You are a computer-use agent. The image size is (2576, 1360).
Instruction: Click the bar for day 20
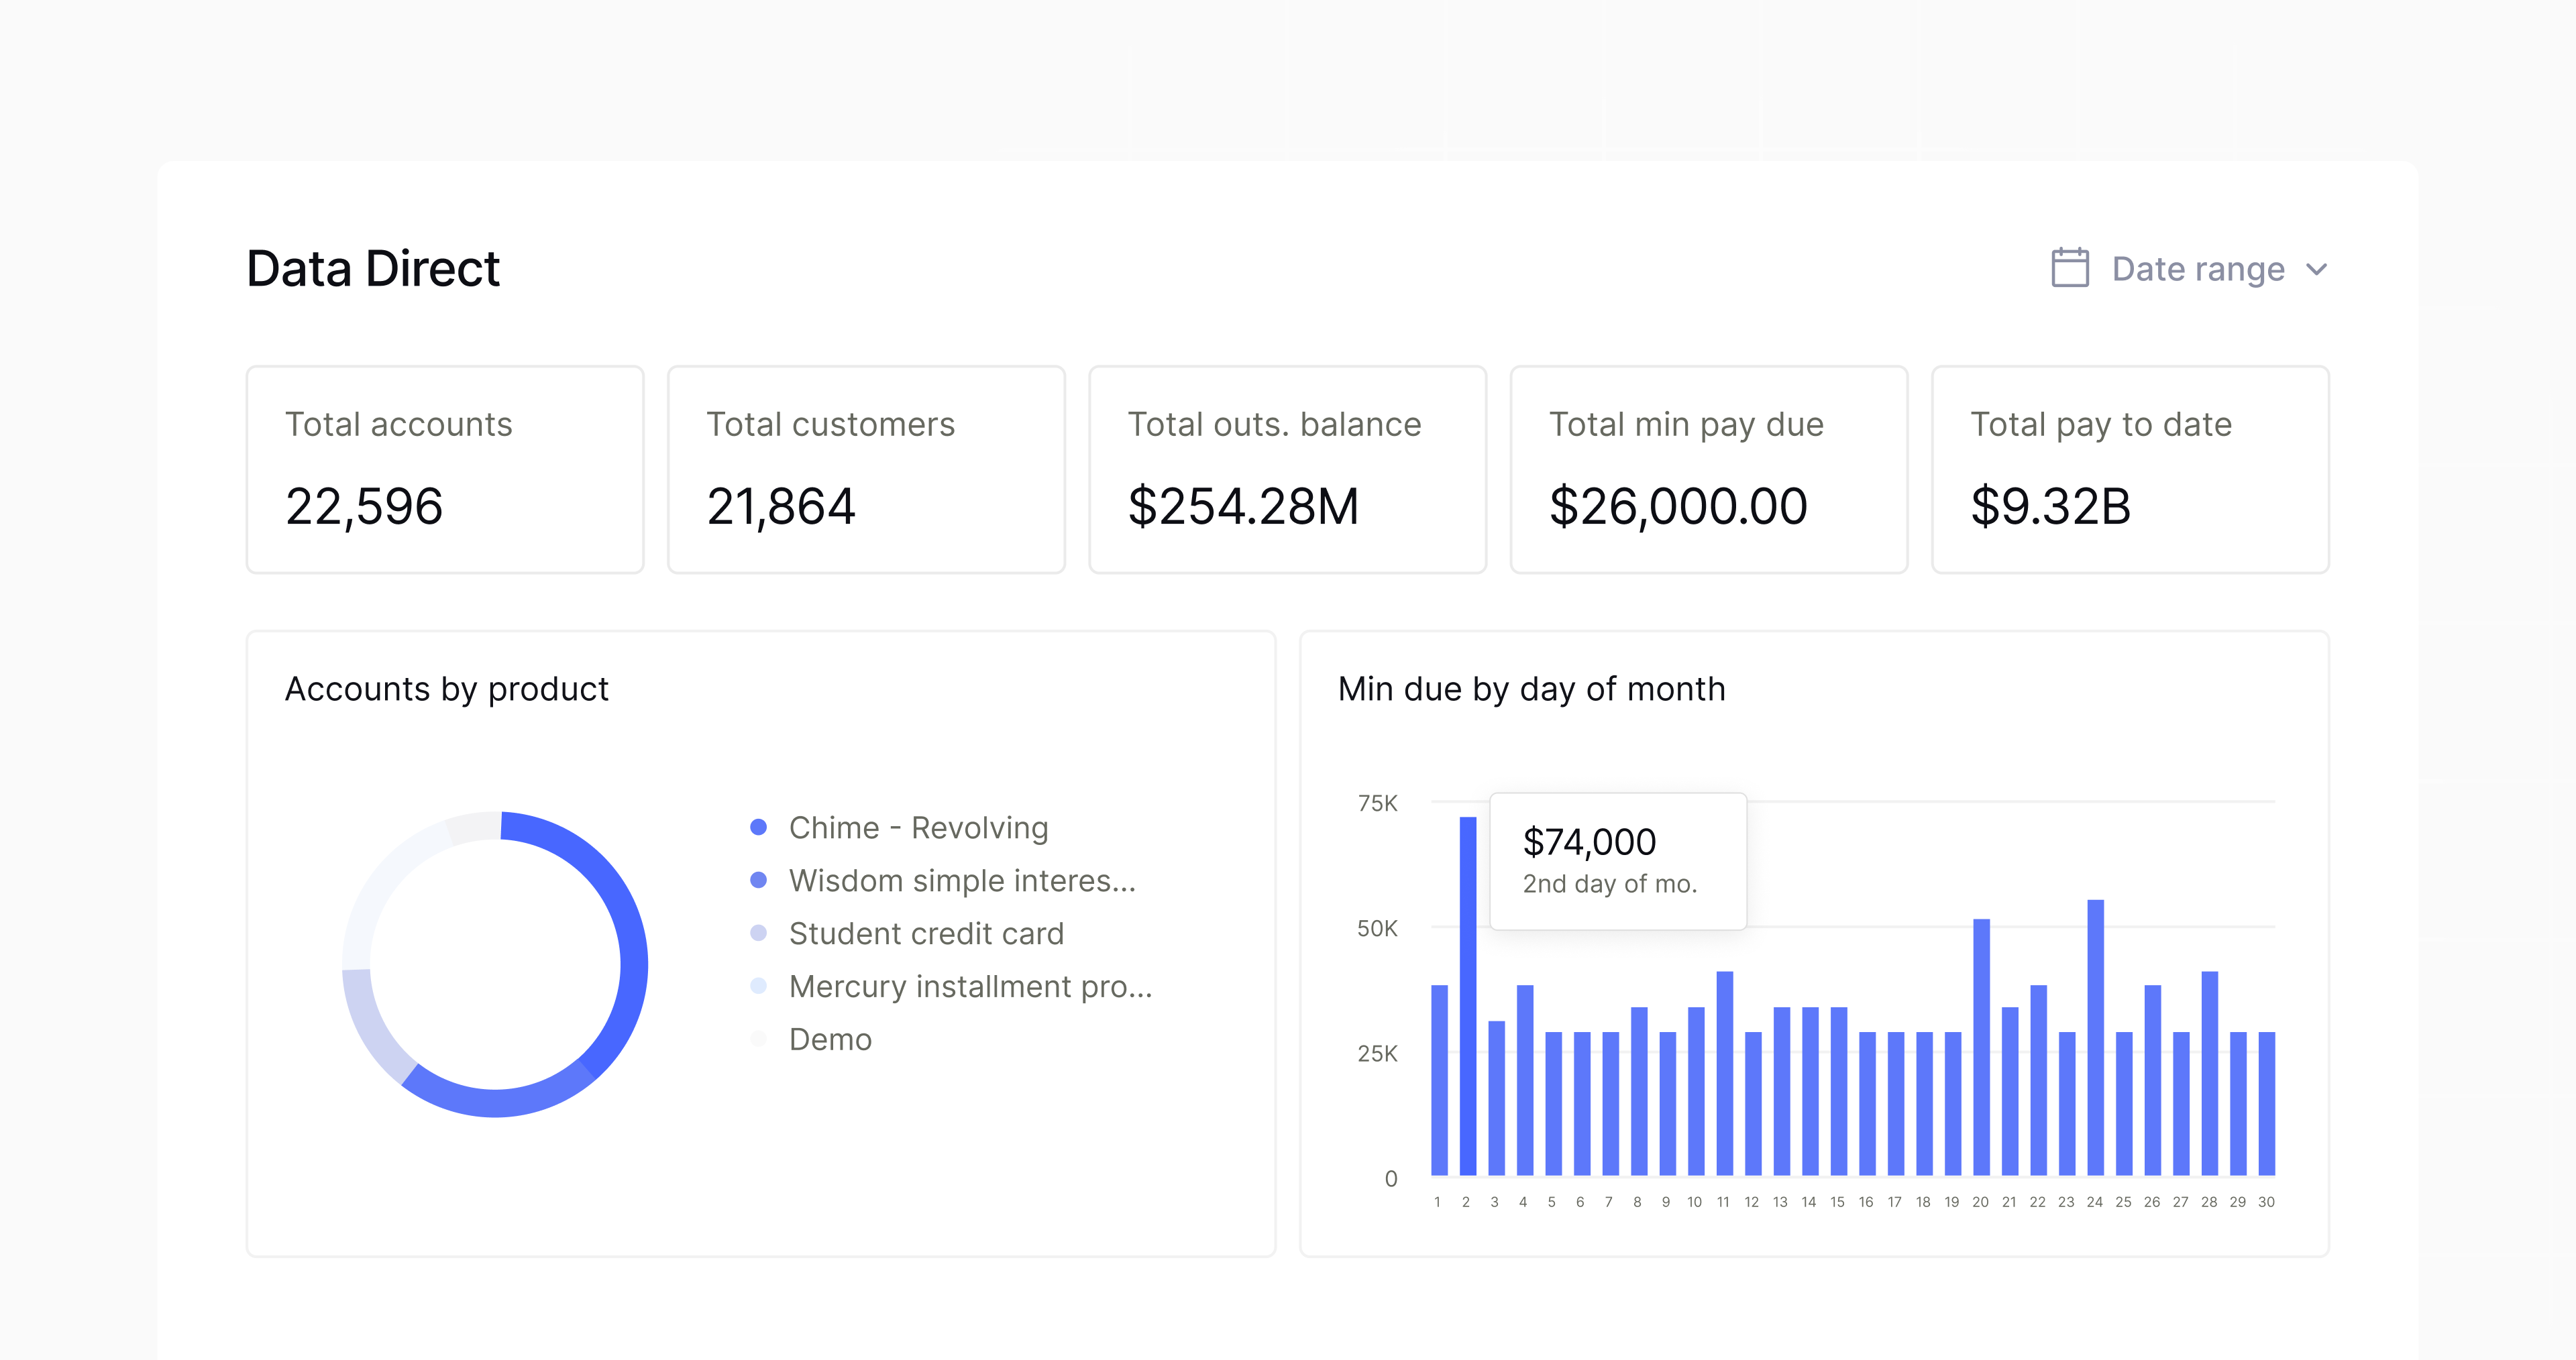[1981, 1046]
